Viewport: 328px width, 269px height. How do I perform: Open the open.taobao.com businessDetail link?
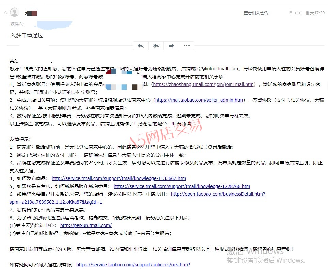click(218, 194)
